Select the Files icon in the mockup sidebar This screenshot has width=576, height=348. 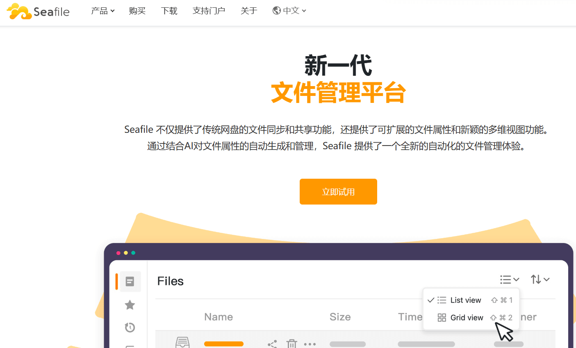pyautogui.click(x=130, y=282)
